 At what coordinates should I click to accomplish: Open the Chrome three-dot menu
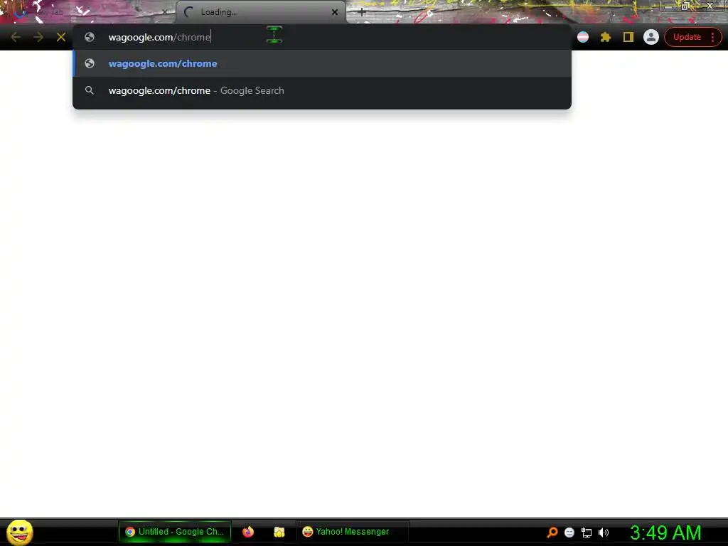[712, 37]
